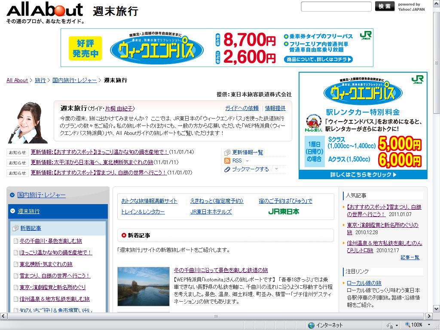
Task: Click the 情報提供 link
Action: click(x=275, y=108)
